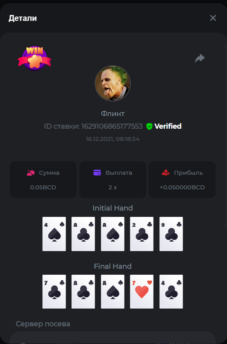This screenshot has width=227, height=344.
Task: Click the share arrow icon
Action: click(x=200, y=58)
